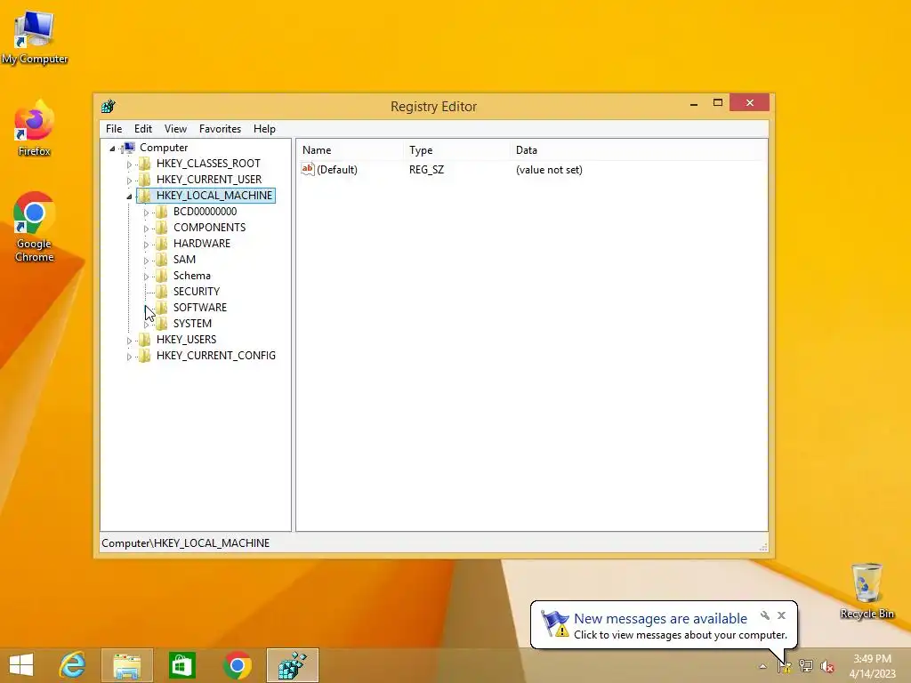This screenshot has height=683, width=911.
Task: Open the network tray icon
Action: [x=806, y=666]
